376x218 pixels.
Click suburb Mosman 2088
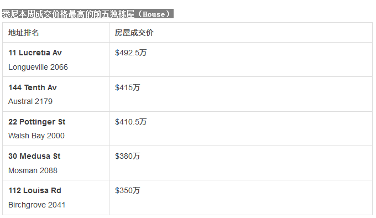(x=33, y=170)
